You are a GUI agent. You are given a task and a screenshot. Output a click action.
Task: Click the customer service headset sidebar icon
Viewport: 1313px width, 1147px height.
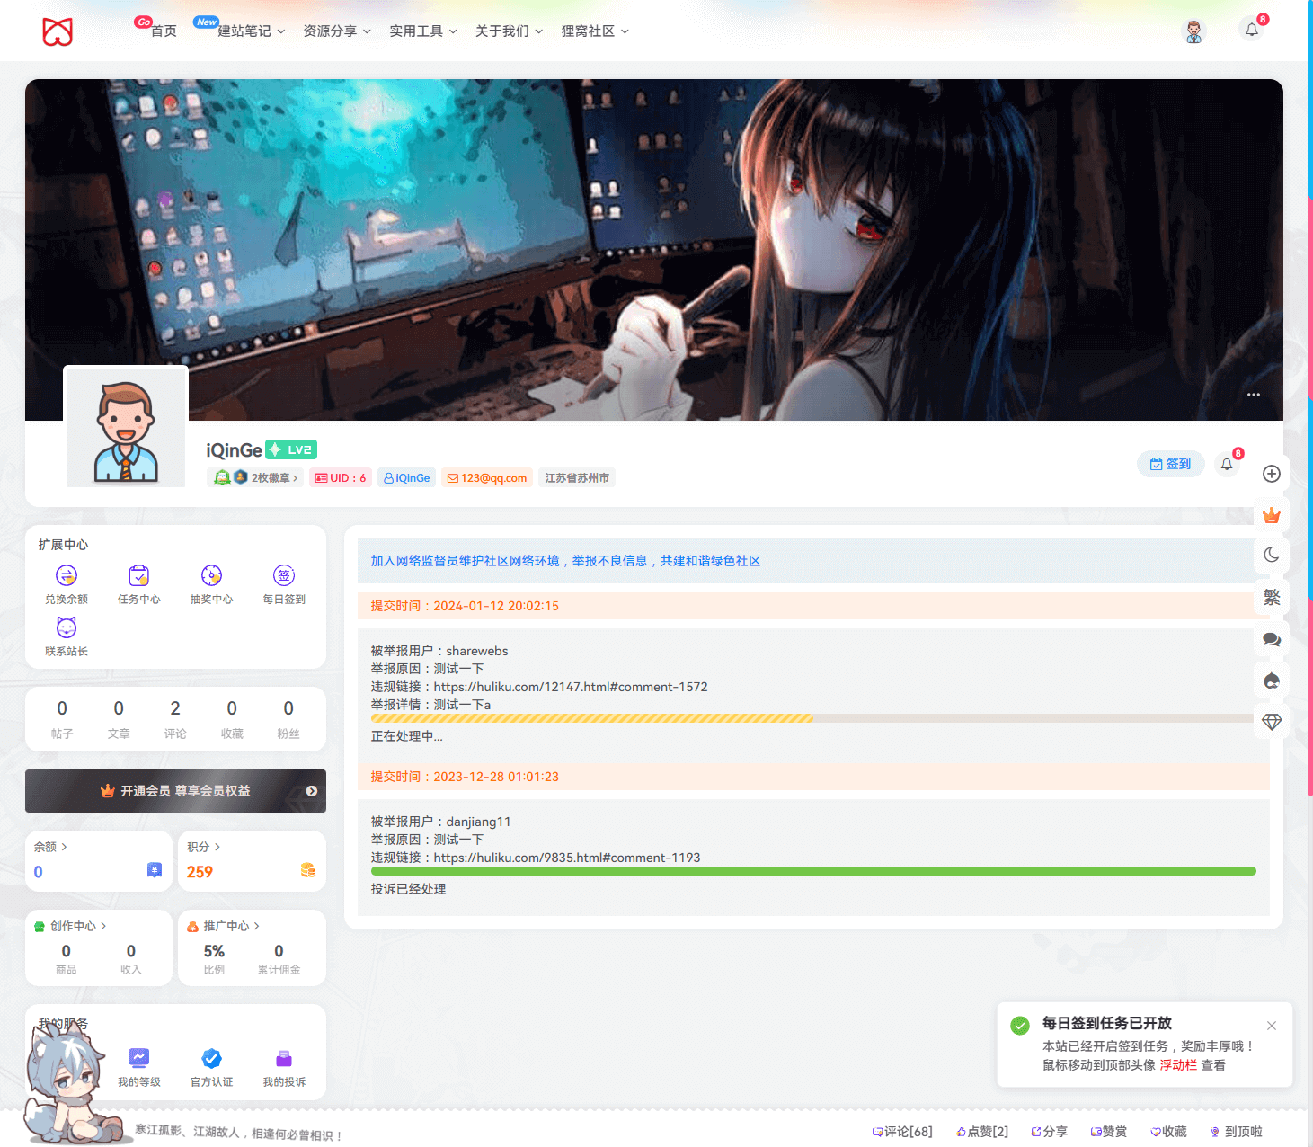pos(1272,680)
